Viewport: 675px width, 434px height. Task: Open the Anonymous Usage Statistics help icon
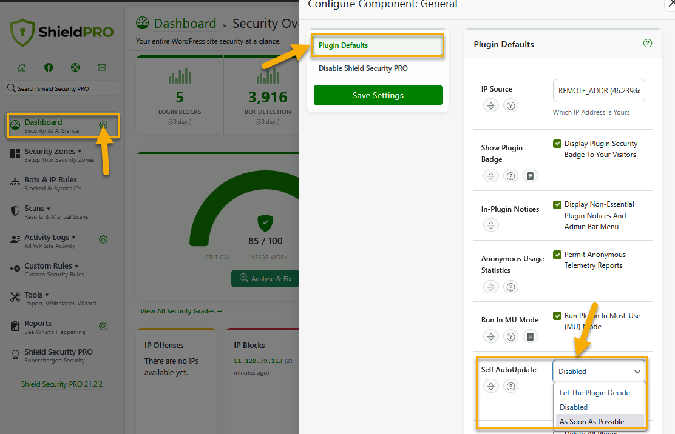click(x=510, y=287)
